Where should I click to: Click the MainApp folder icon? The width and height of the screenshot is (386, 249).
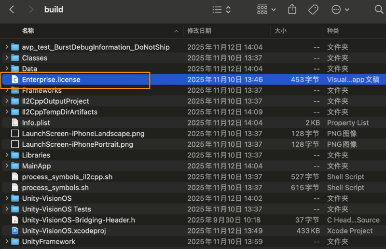pyautogui.click(x=15, y=166)
